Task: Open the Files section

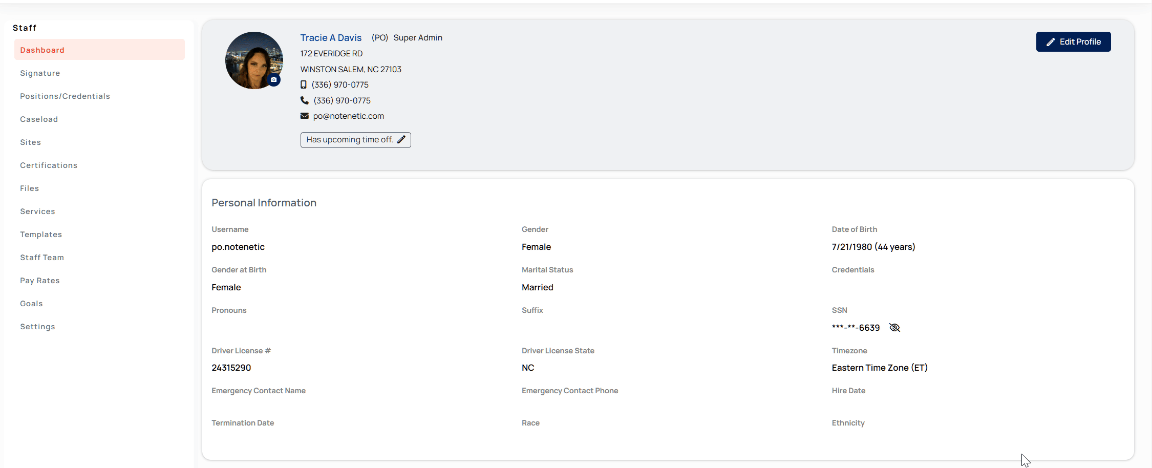Action: (x=29, y=188)
